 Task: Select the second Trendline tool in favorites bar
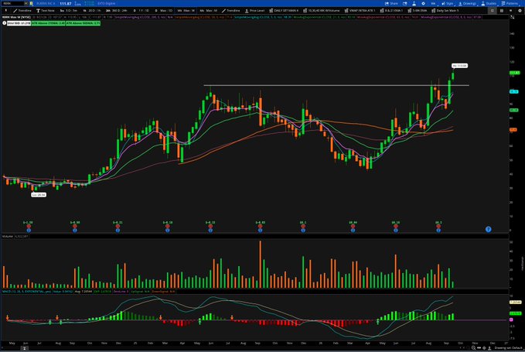click(230, 10)
